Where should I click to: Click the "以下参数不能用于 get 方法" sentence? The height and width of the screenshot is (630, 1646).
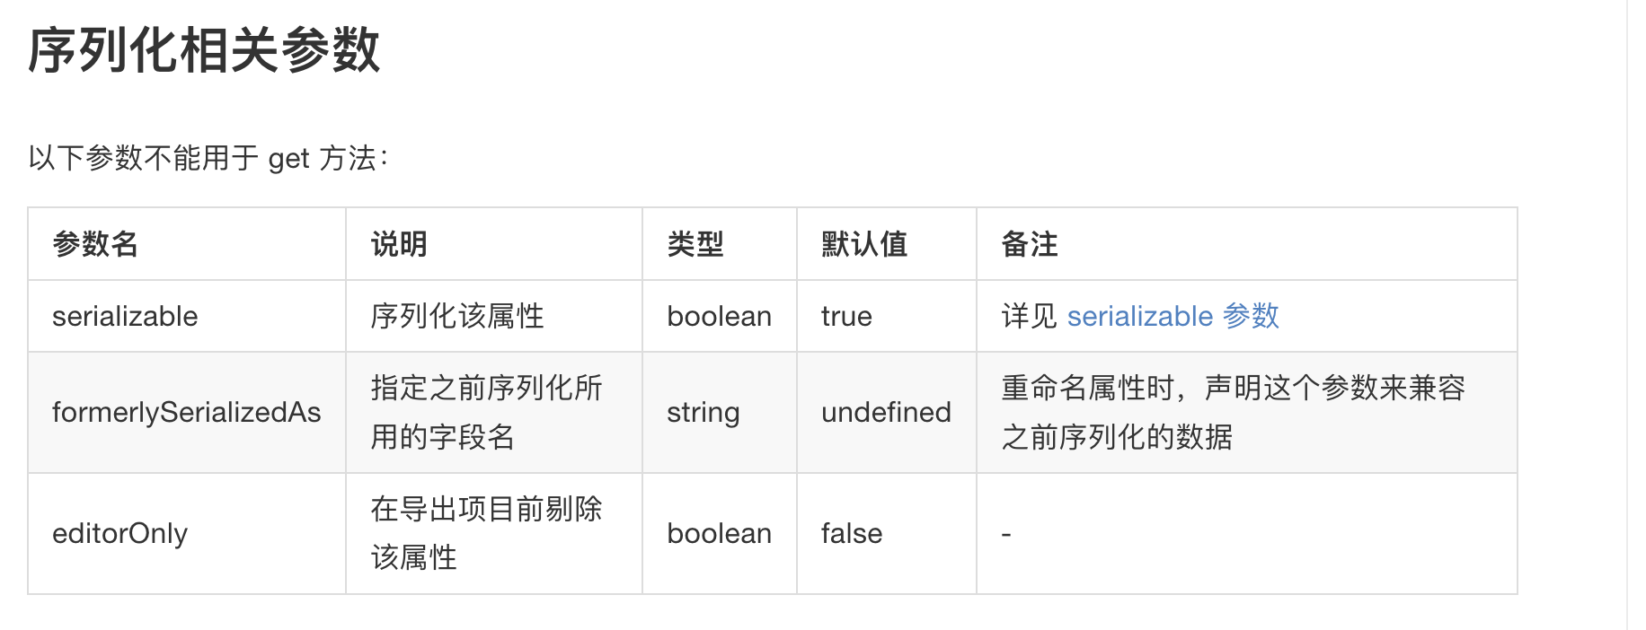(x=208, y=158)
